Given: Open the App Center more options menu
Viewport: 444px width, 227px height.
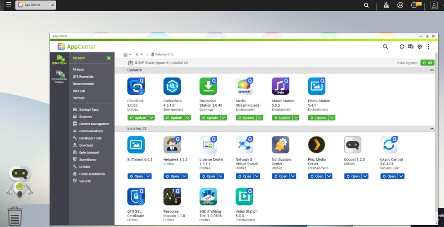Looking at the screenshot, I should pyautogui.click(x=428, y=47).
